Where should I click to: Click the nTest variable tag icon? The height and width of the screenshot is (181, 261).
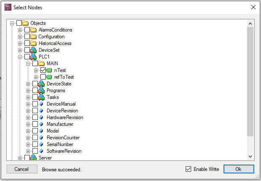(x=49, y=70)
